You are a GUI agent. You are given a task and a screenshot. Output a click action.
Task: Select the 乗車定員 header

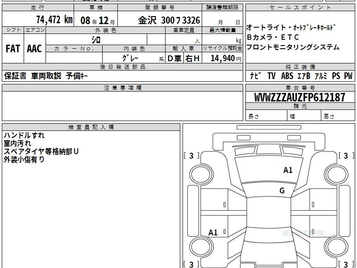tap(184, 30)
